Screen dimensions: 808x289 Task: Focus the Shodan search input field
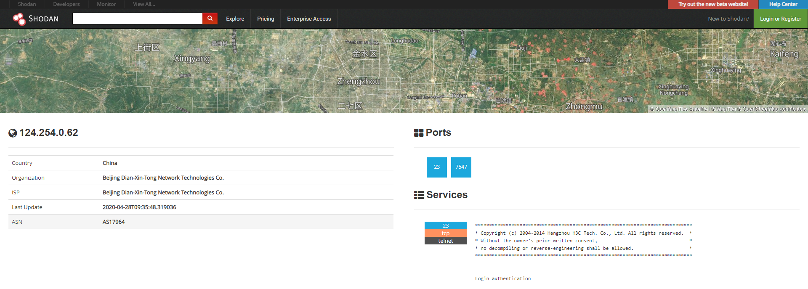138,19
